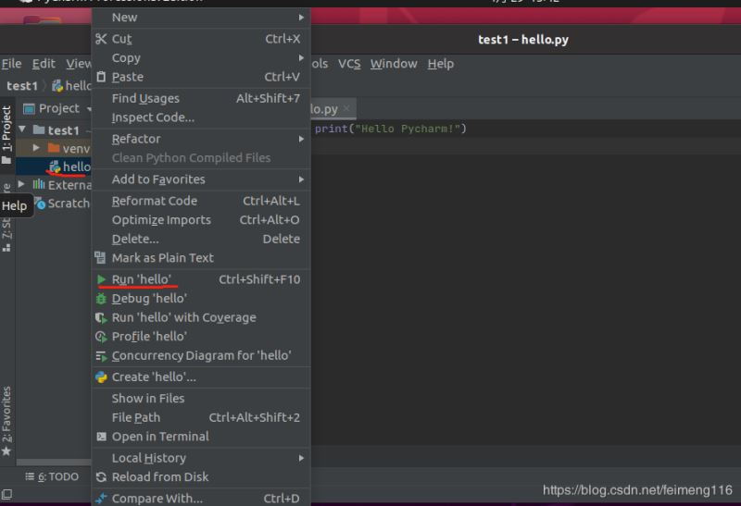Toggle the 6: TODO tool window
741x506 pixels.
52,476
